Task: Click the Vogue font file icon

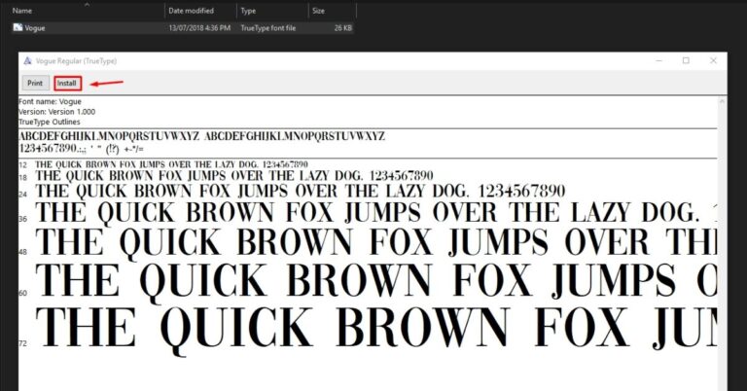Action: point(18,28)
